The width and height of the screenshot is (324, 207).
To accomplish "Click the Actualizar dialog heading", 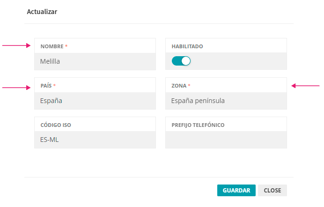I will coord(42,12).
